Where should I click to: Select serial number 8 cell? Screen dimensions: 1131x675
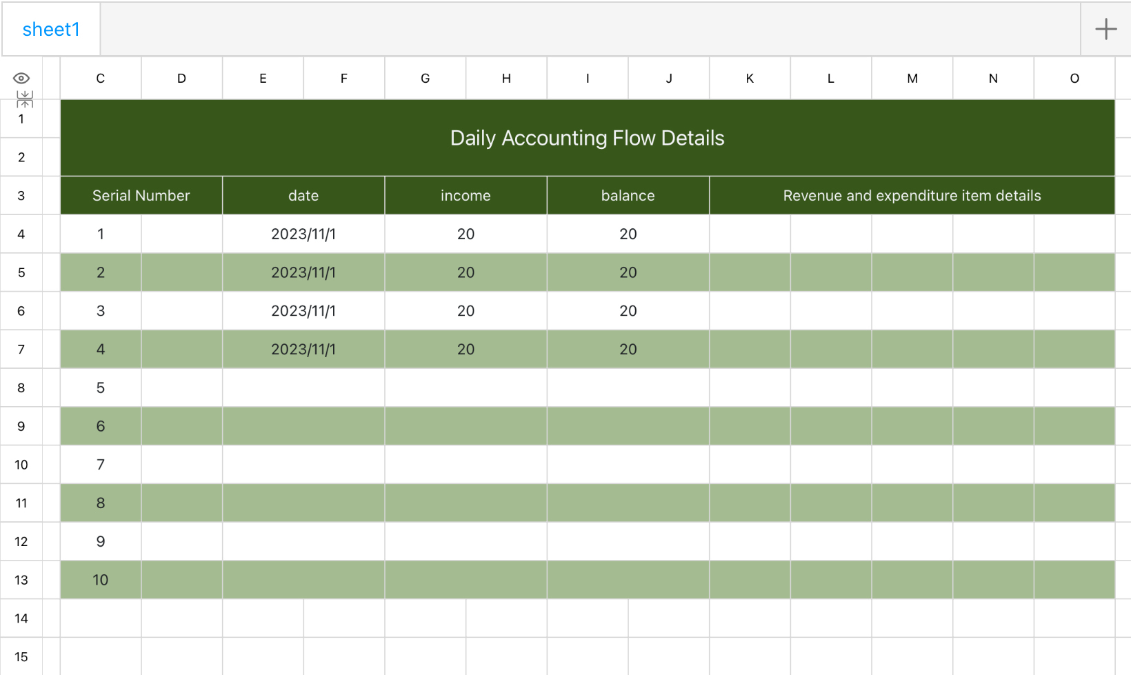click(x=101, y=503)
